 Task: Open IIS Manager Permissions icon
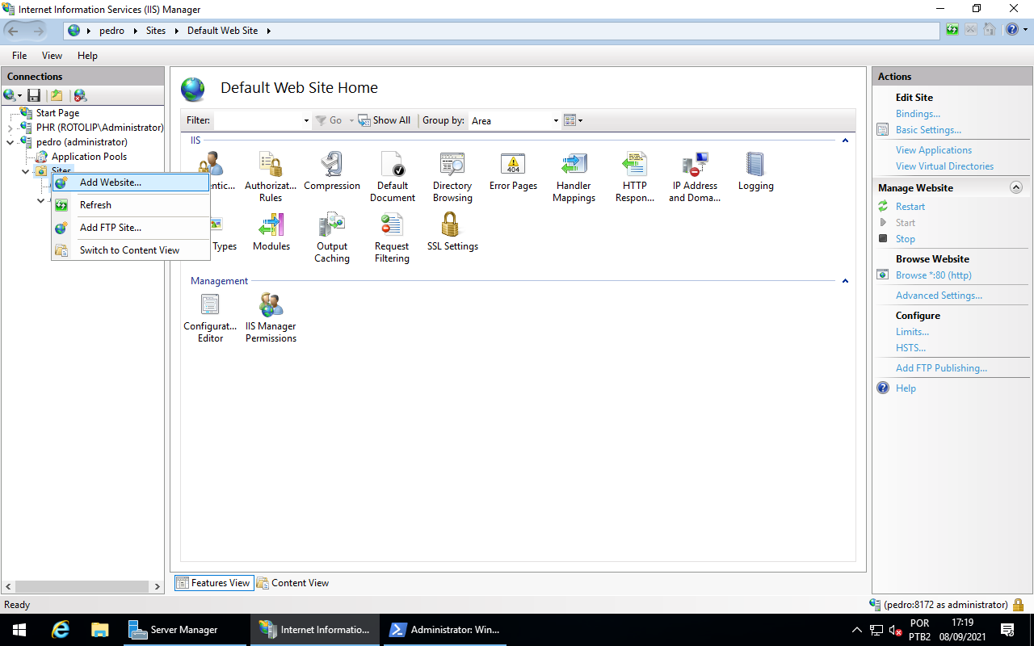pyautogui.click(x=271, y=317)
